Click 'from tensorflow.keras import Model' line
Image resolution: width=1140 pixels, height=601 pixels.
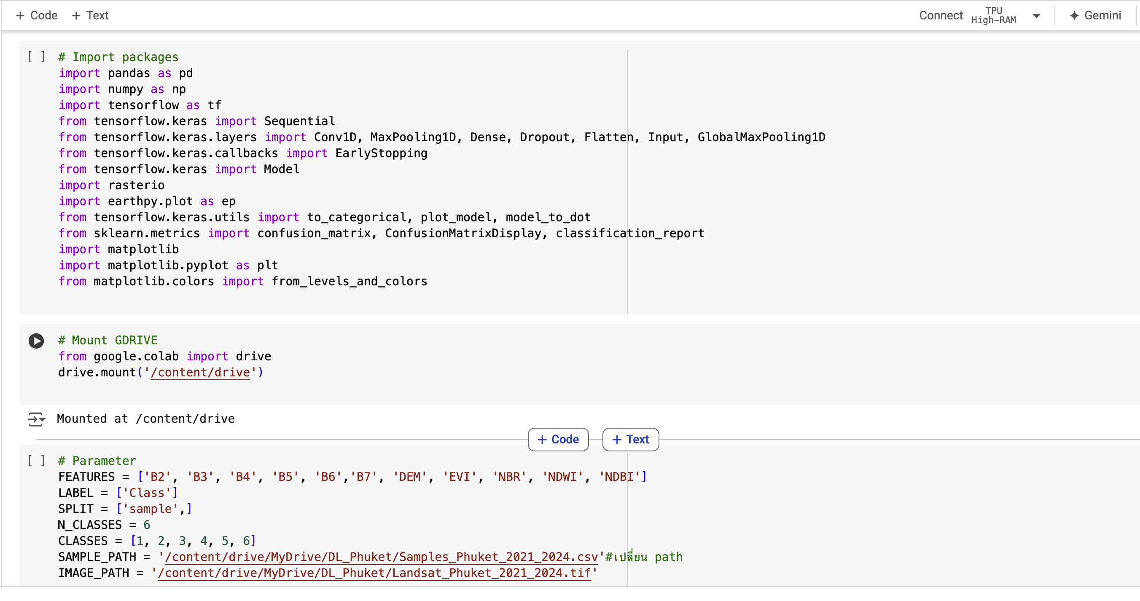point(179,169)
